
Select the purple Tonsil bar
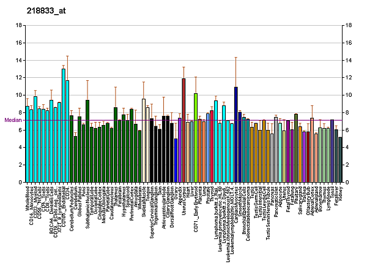(x=332, y=151)
